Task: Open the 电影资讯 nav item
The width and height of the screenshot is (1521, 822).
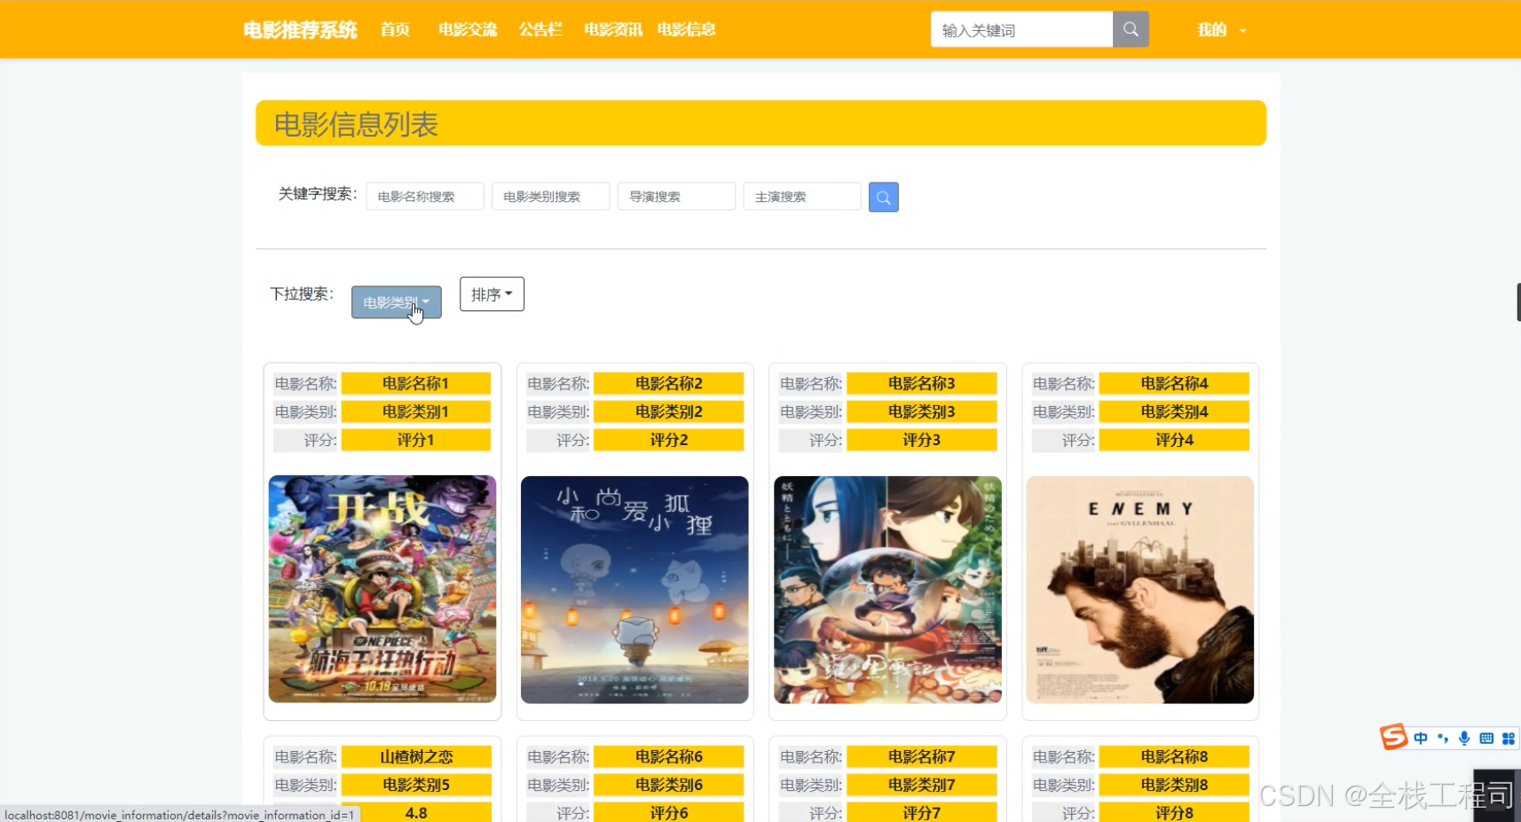Action: [613, 29]
